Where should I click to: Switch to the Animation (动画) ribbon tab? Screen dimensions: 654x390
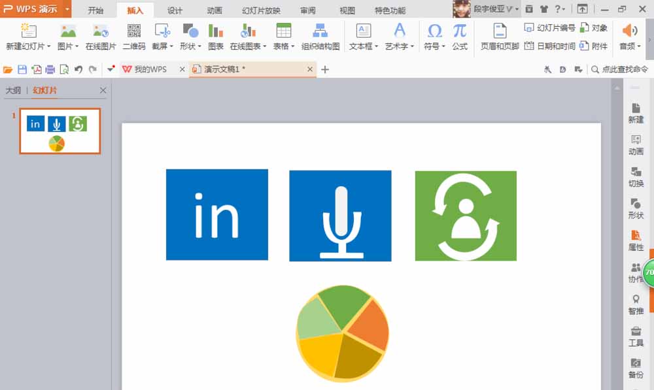coord(215,10)
